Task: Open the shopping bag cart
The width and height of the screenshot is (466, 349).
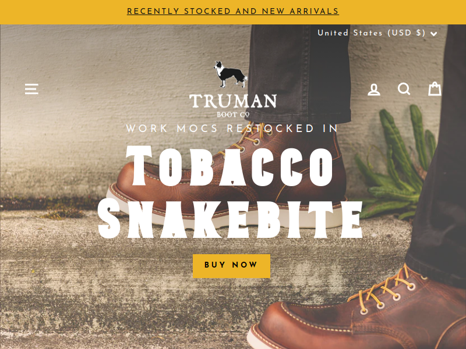Action: click(435, 89)
